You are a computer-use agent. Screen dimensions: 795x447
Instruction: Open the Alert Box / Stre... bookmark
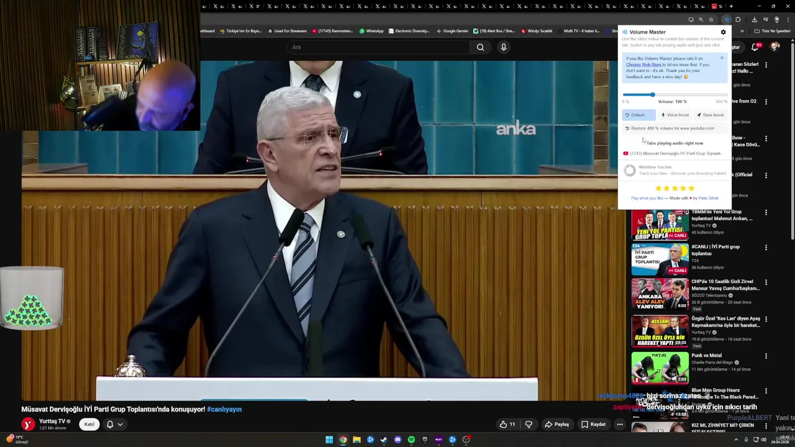click(494, 31)
